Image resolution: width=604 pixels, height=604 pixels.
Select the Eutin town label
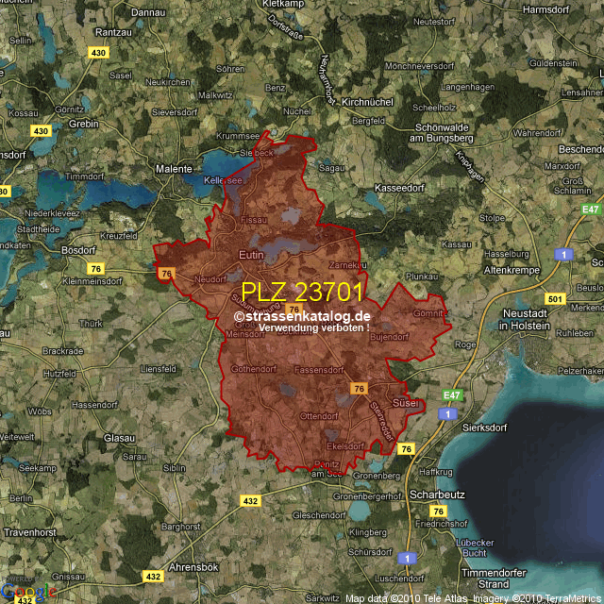251,255
